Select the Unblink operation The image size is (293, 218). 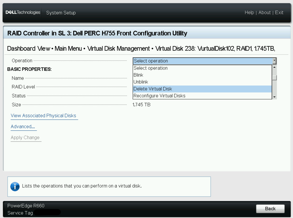pos(202,82)
